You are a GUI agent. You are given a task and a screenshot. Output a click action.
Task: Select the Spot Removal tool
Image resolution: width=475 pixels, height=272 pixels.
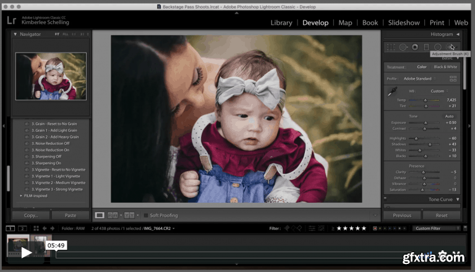[x=403, y=47]
